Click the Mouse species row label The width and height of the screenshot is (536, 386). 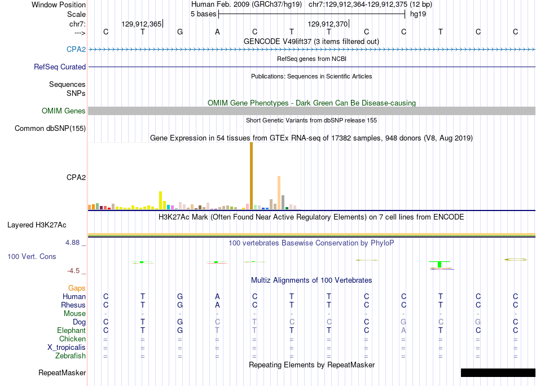74,314
